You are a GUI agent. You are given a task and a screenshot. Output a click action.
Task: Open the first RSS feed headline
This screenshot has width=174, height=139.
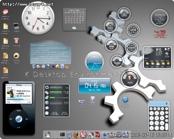48,48
